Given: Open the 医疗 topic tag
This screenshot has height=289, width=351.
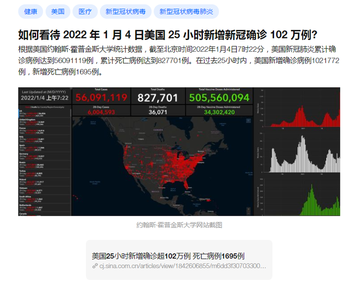Looking at the screenshot, I should click(85, 11).
